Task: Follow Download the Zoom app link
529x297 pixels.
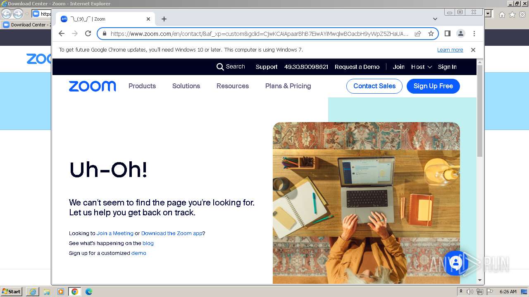Action: (x=172, y=233)
